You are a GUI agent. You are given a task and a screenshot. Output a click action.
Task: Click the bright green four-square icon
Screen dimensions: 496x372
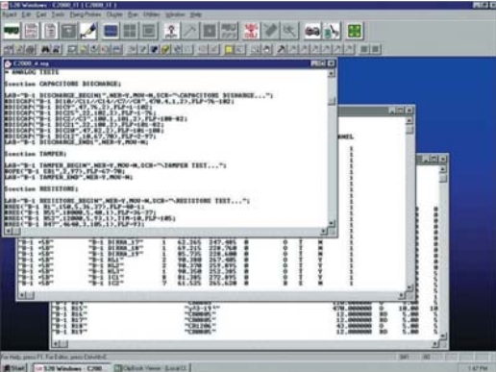355,31
